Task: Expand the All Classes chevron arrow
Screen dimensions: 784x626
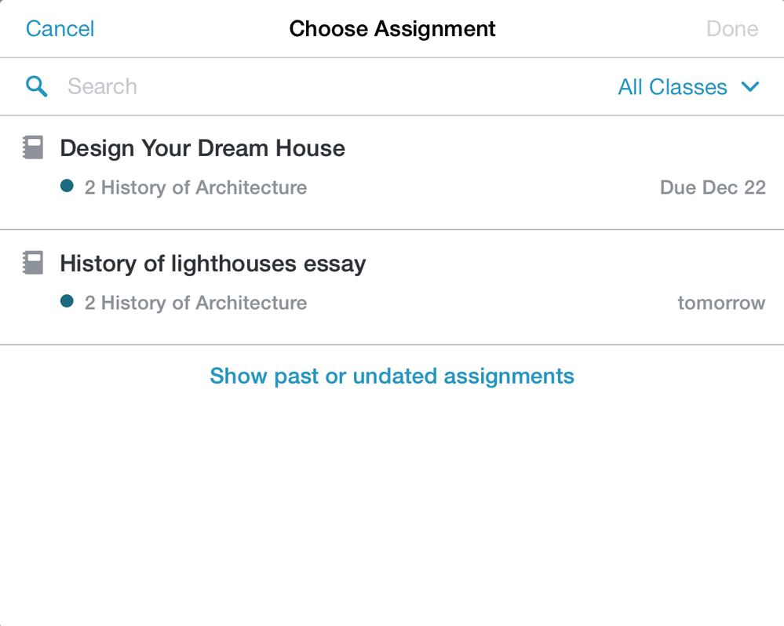Action: [x=750, y=87]
